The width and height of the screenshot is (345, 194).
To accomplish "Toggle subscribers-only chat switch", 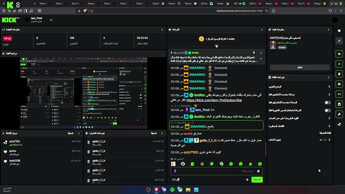I will [x=327, y=103].
